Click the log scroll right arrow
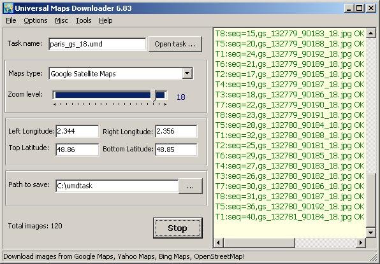The image size is (380, 264). tap(361, 242)
